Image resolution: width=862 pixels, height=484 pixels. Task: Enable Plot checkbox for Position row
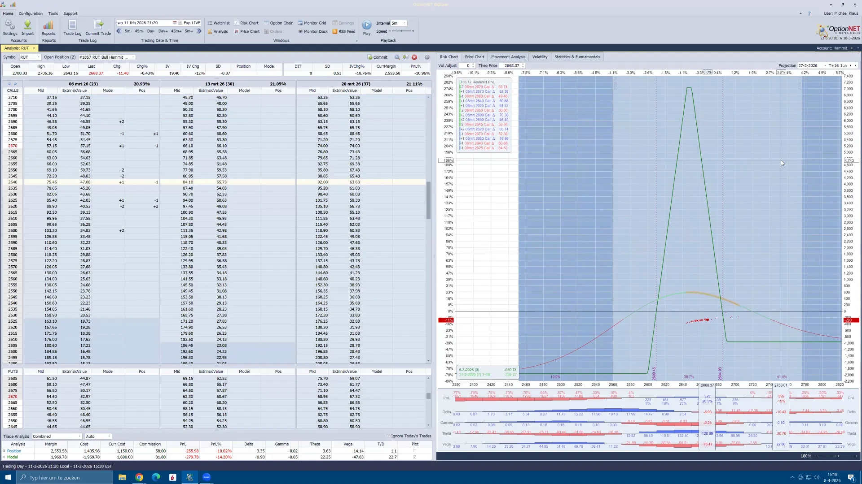(414, 451)
